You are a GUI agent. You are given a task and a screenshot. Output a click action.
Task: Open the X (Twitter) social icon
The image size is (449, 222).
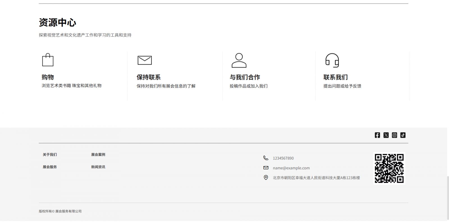pos(386,135)
